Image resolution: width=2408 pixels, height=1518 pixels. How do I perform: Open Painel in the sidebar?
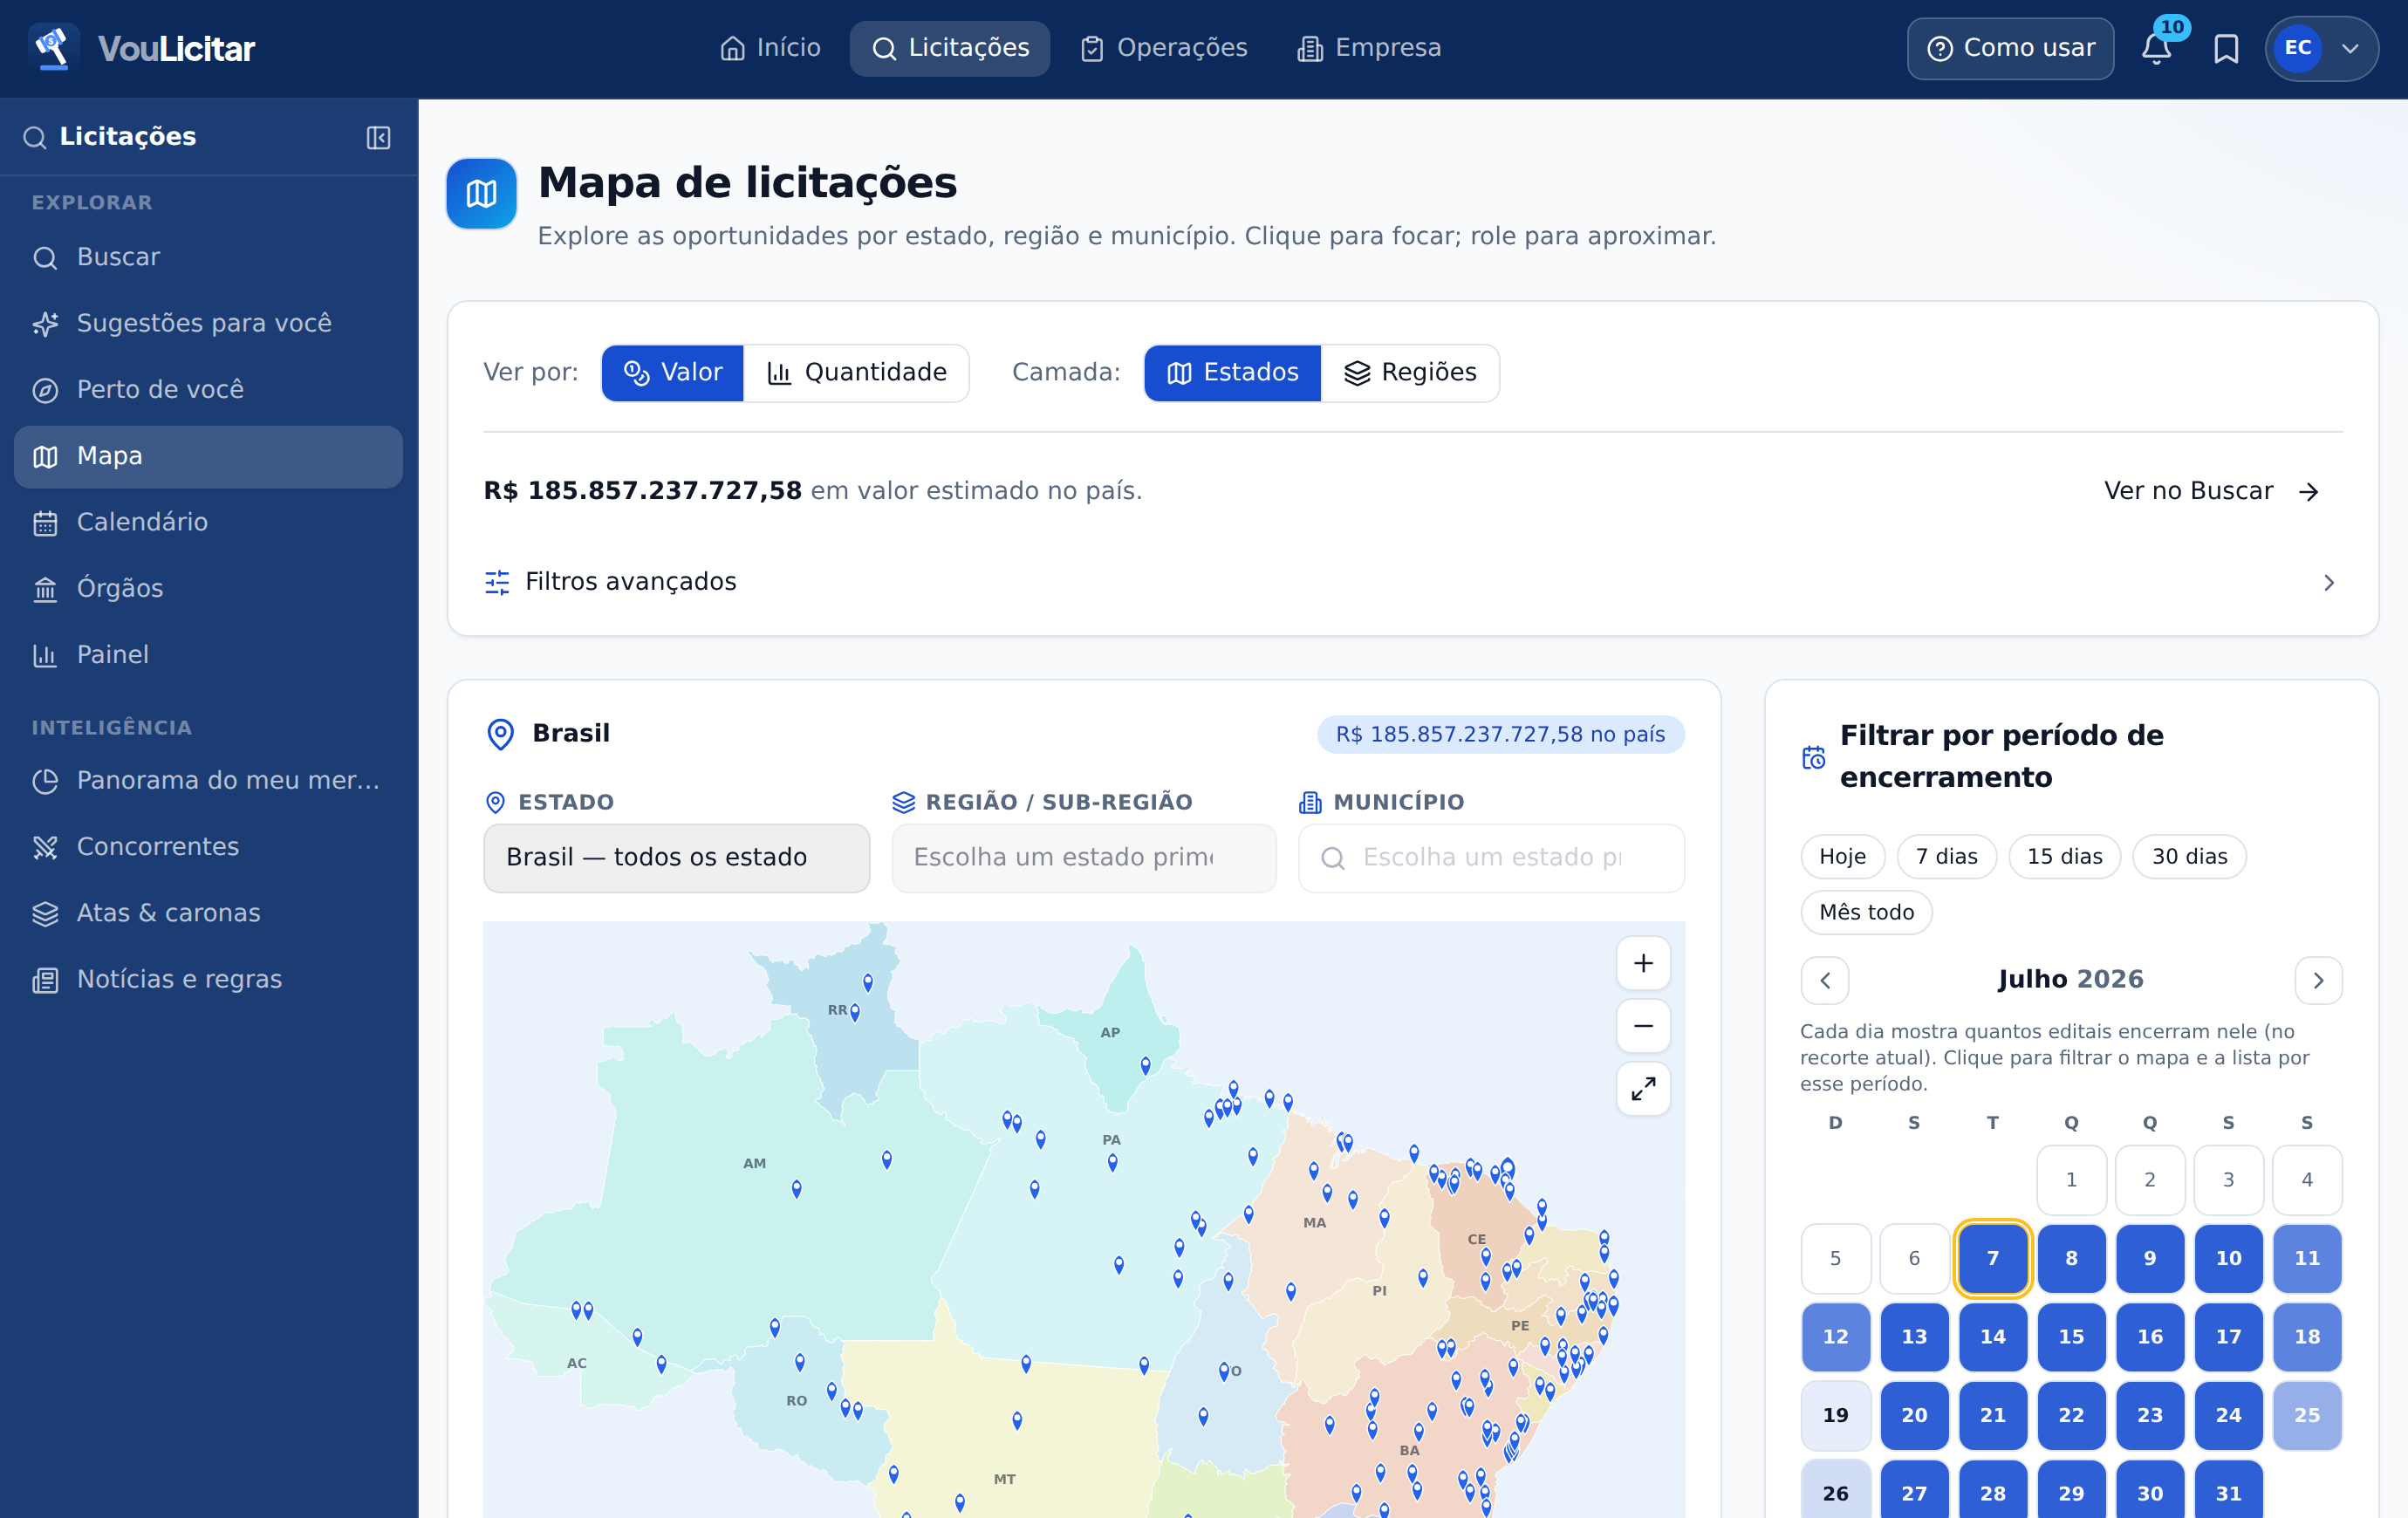[x=208, y=655]
